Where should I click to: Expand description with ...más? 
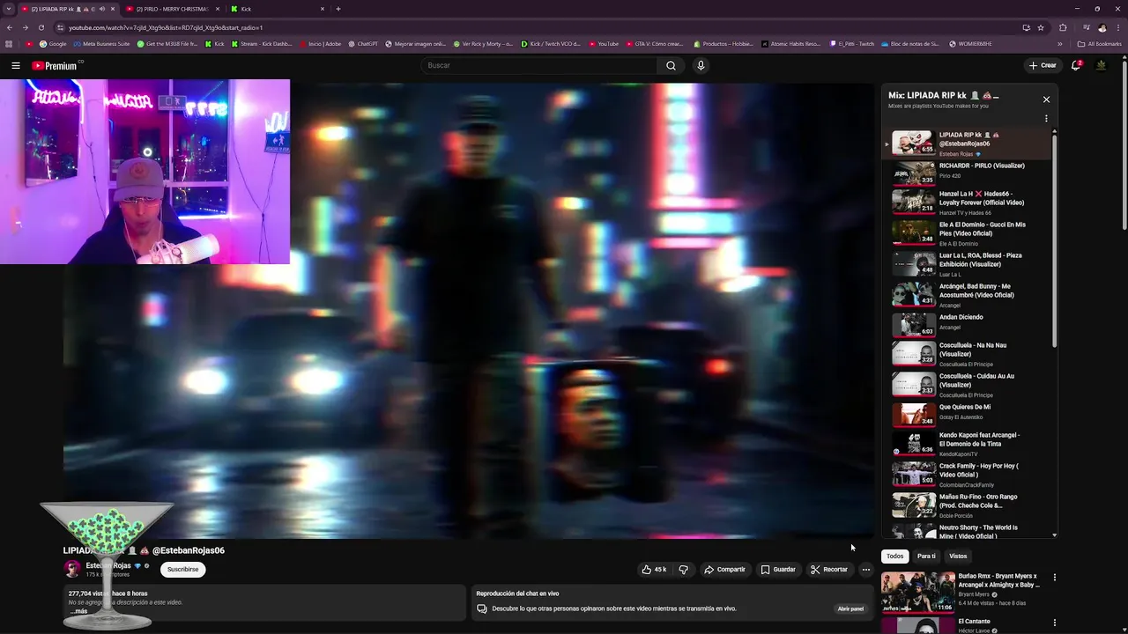point(79,611)
